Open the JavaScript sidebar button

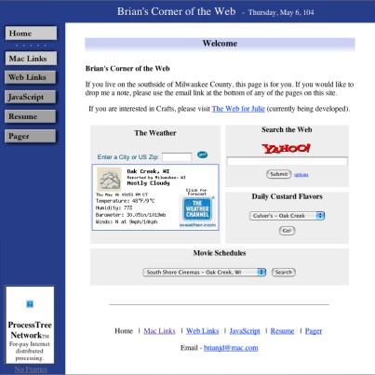[x=31, y=97]
